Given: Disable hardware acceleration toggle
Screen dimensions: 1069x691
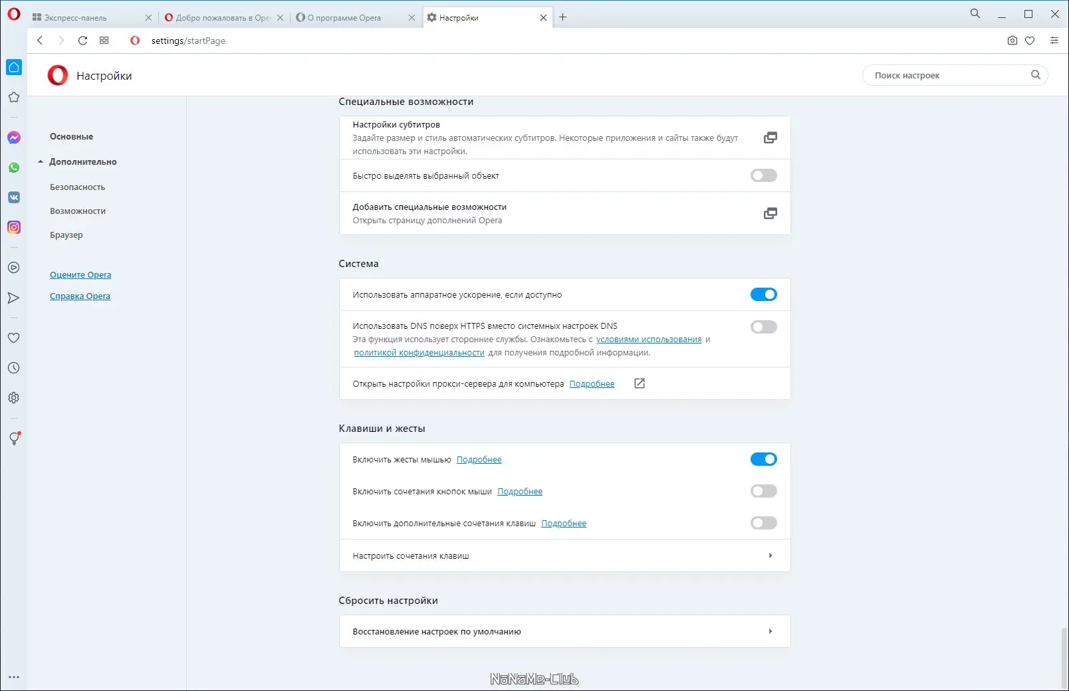Looking at the screenshot, I should click(763, 294).
